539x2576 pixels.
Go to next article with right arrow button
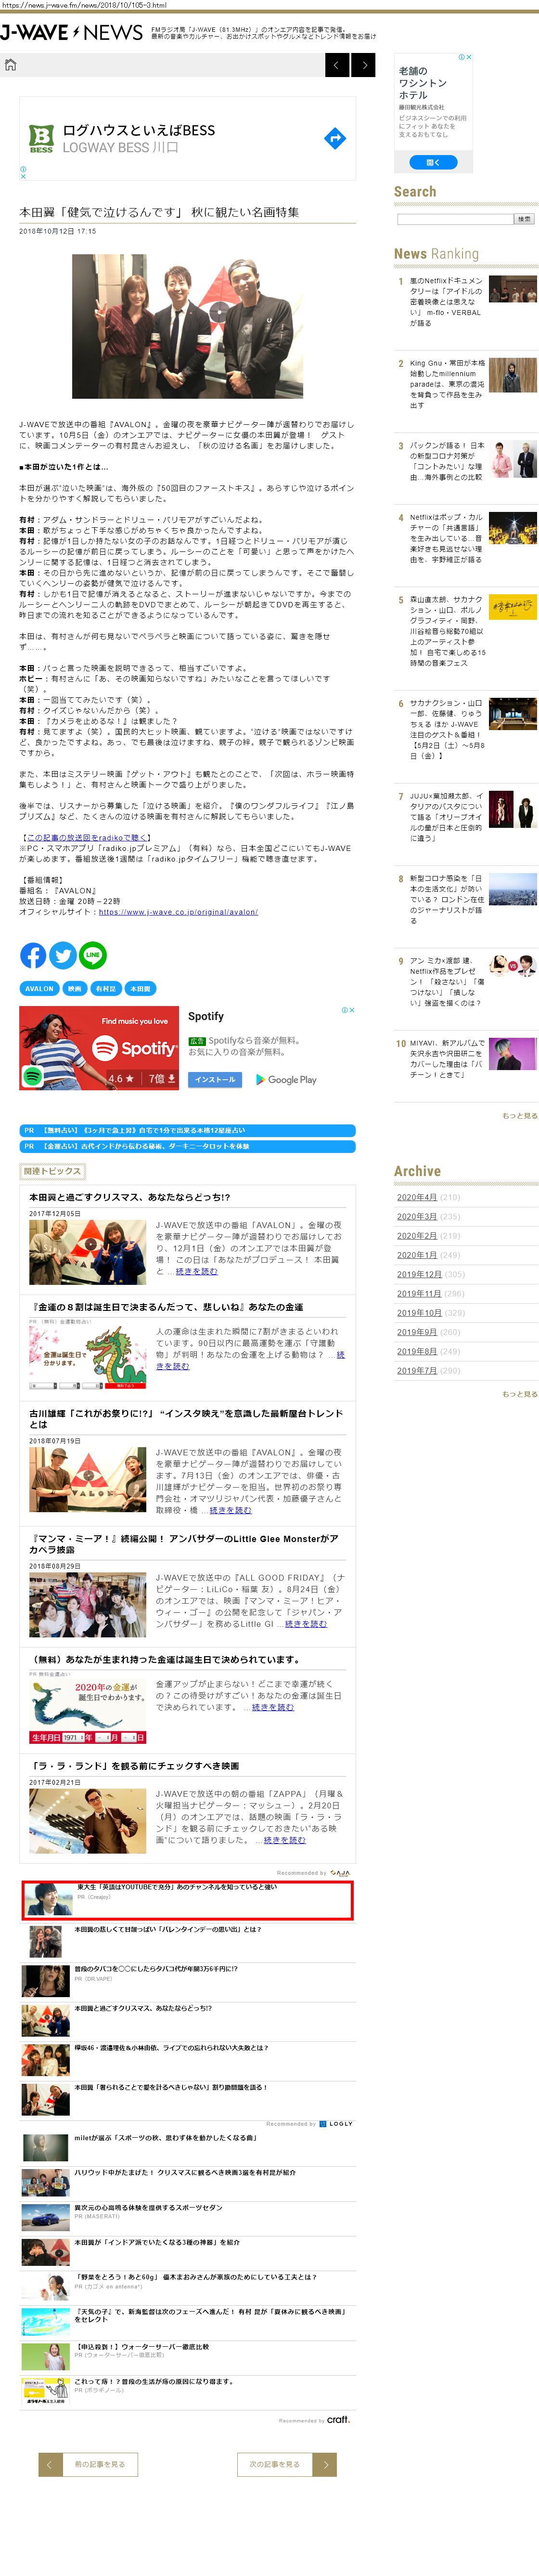pyautogui.click(x=364, y=65)
